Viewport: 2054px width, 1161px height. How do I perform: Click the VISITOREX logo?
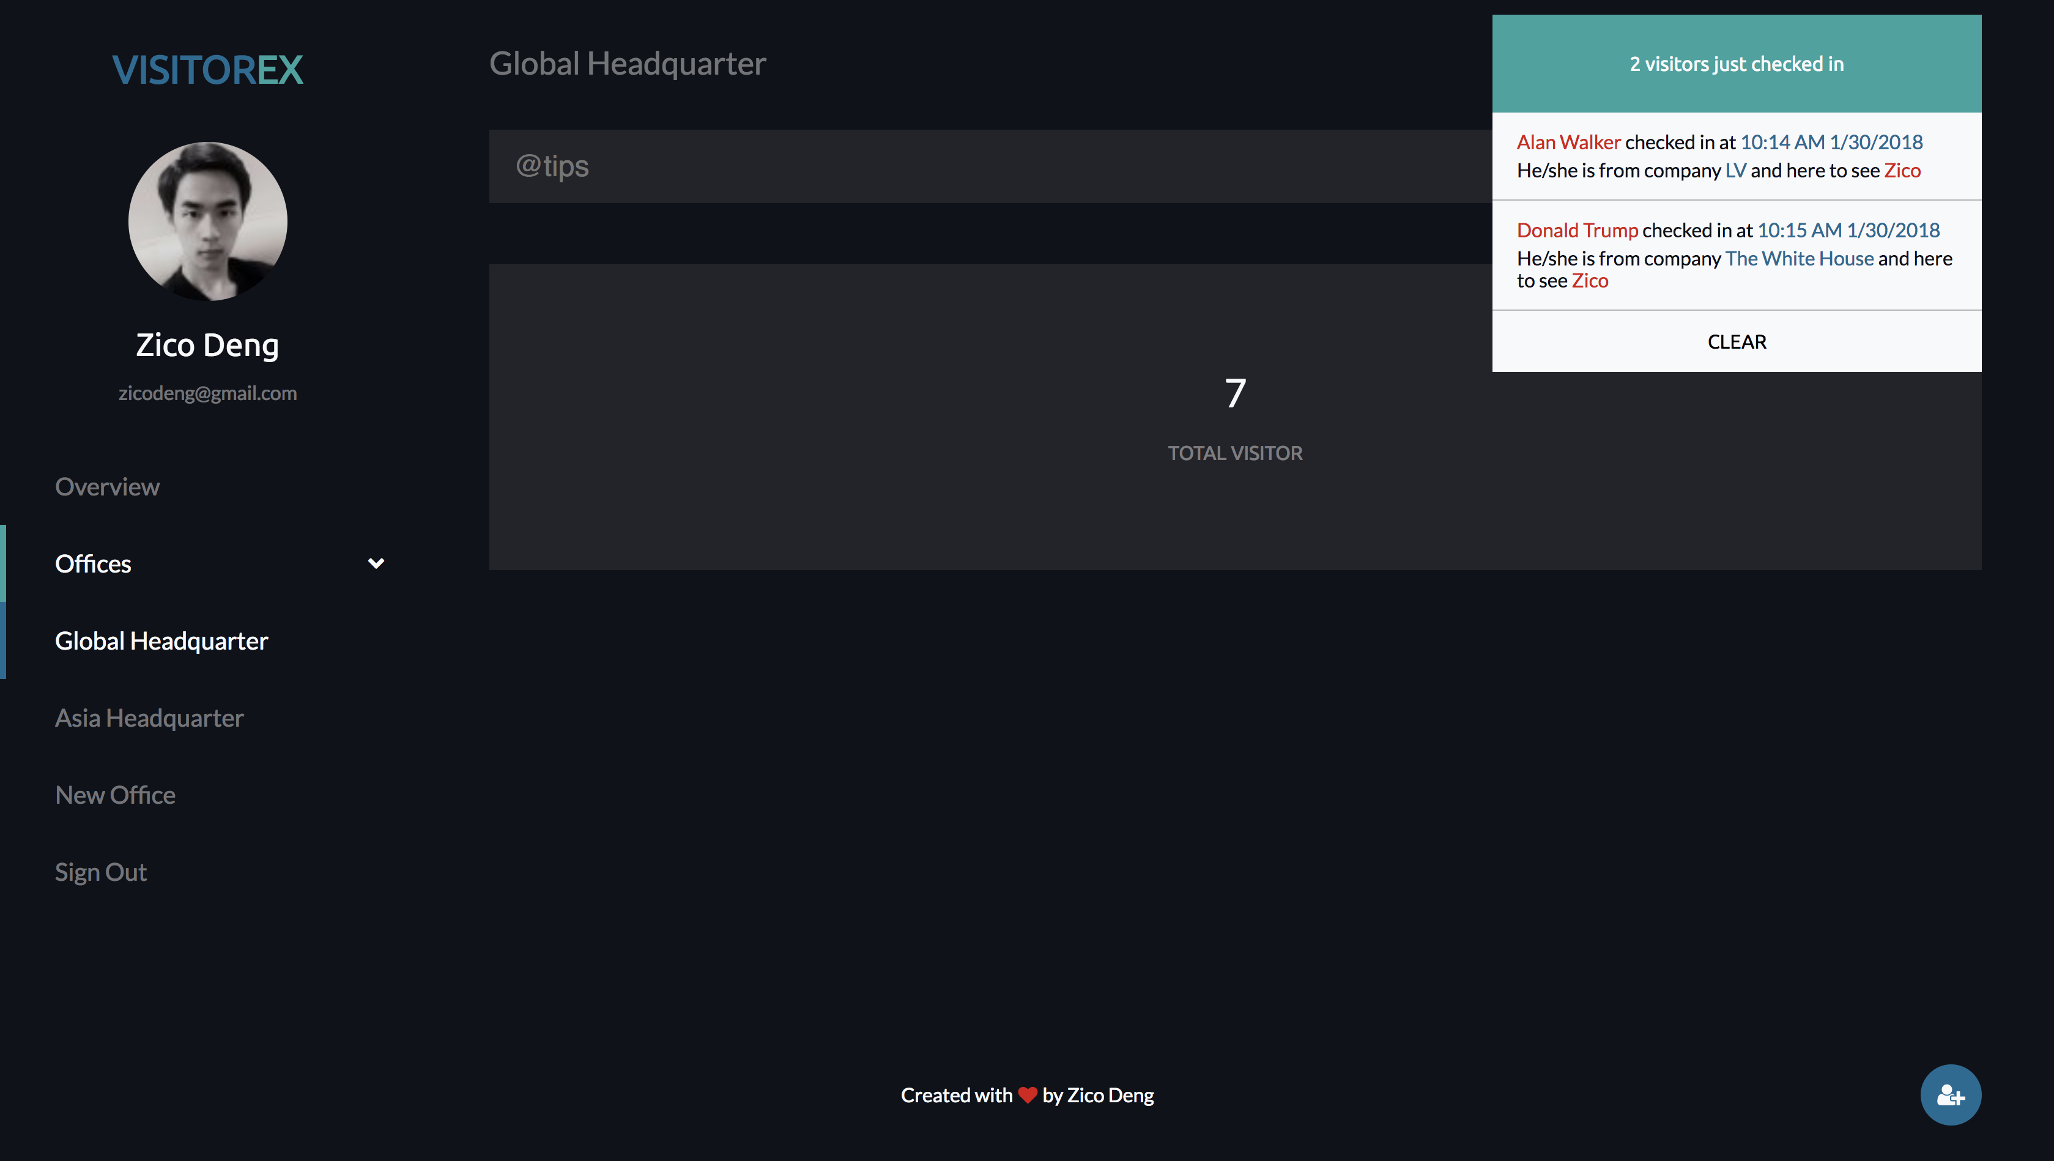(x=207, y=70)
